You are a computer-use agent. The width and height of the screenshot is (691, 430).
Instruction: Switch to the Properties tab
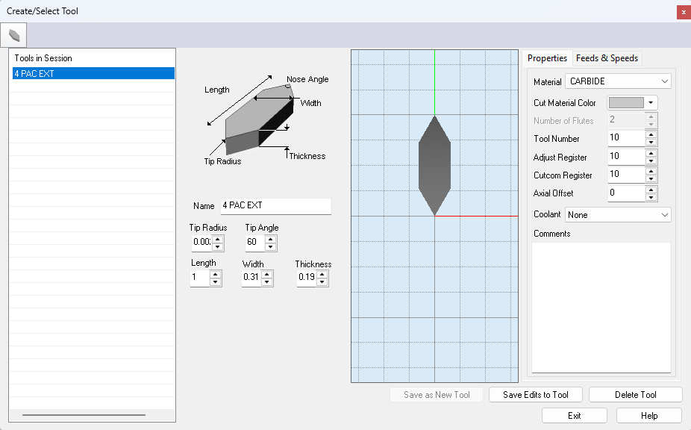click(x=548, y=58)
